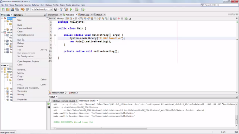Screen dimensions: 239x134
Task: Open the Run Project arrow dropdown
Action: 74,9
